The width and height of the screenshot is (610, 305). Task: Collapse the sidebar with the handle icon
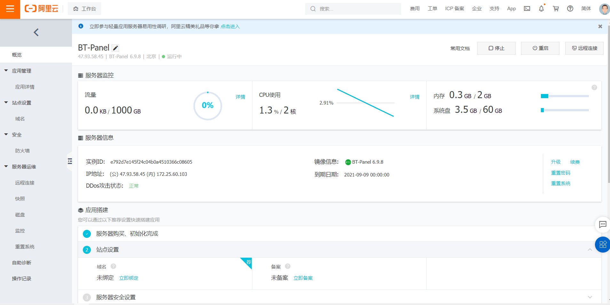tap(70, 161)
